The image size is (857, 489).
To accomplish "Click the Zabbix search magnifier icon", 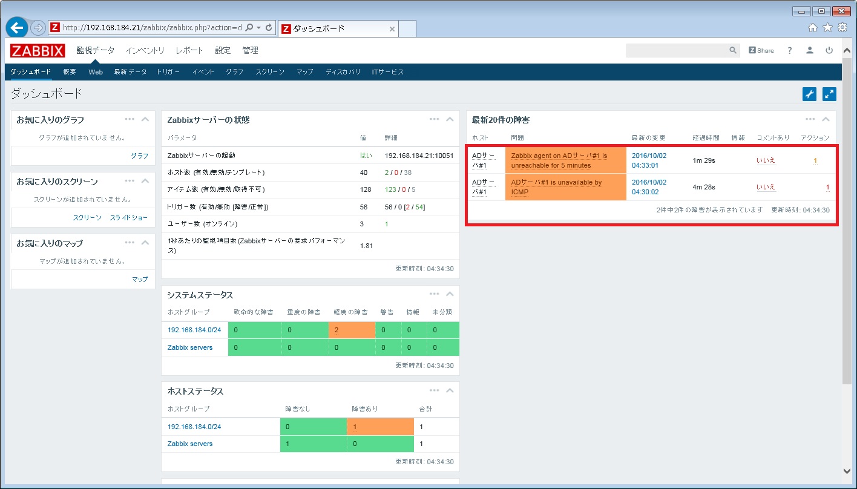I will coord(733,51).
